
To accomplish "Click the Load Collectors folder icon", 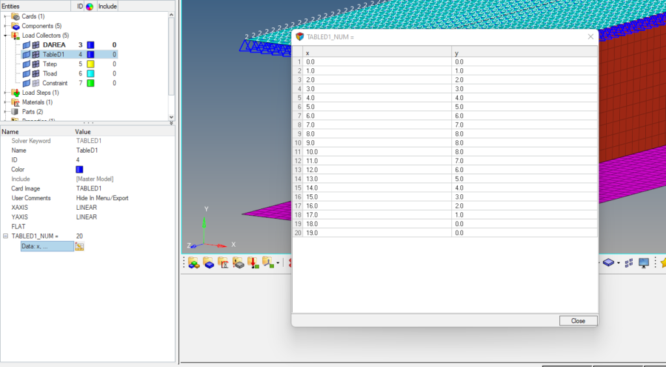I will pos(16,36).
